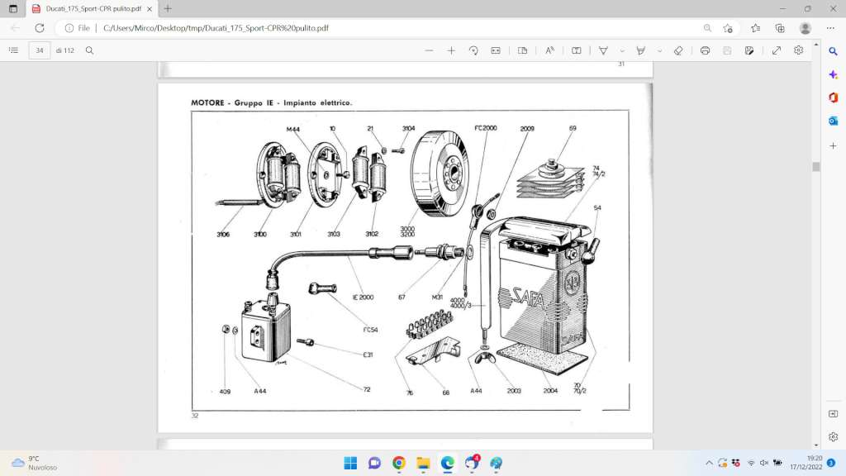Open PDF page view options

[522, 50]
